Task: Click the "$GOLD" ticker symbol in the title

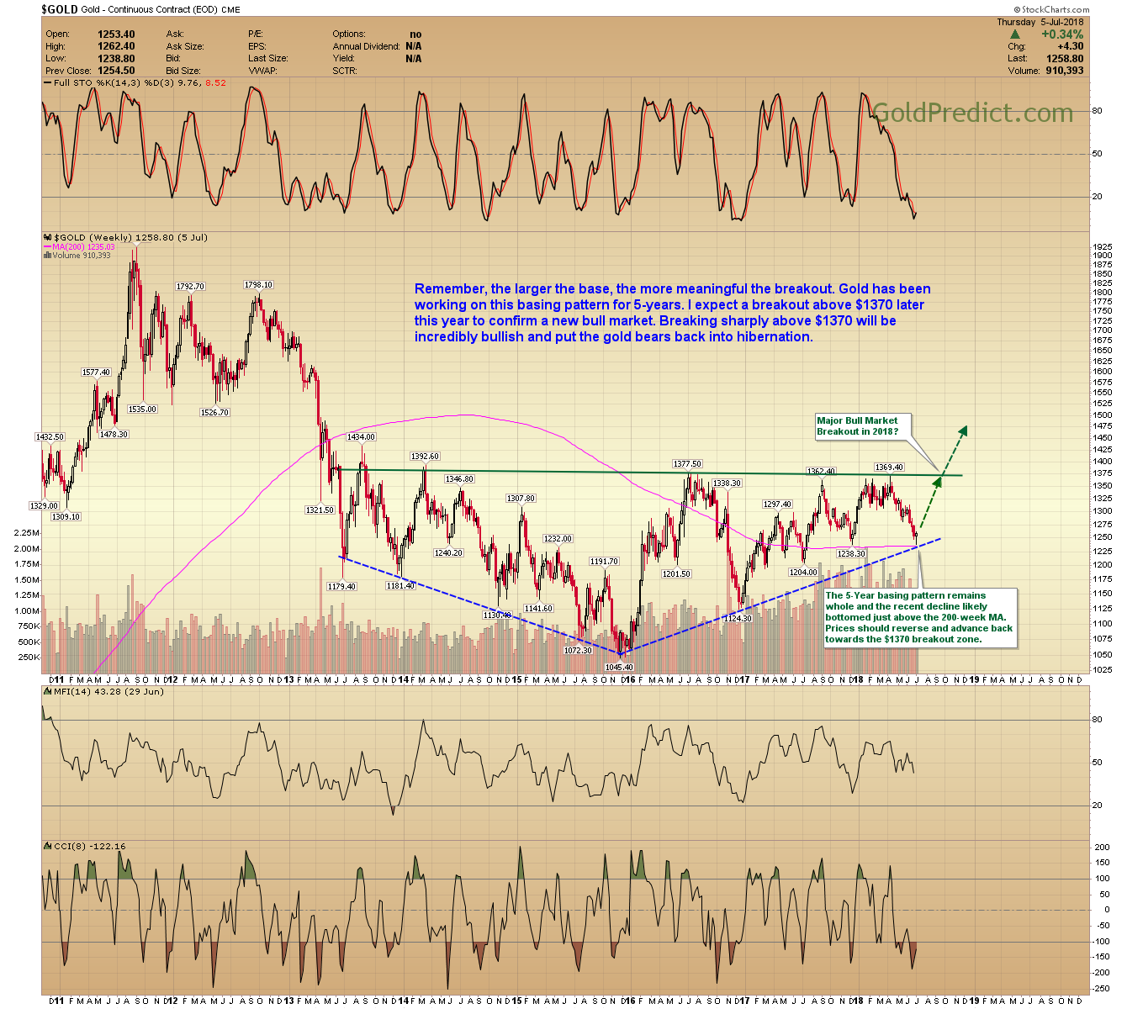Action: tap(60, 10)
